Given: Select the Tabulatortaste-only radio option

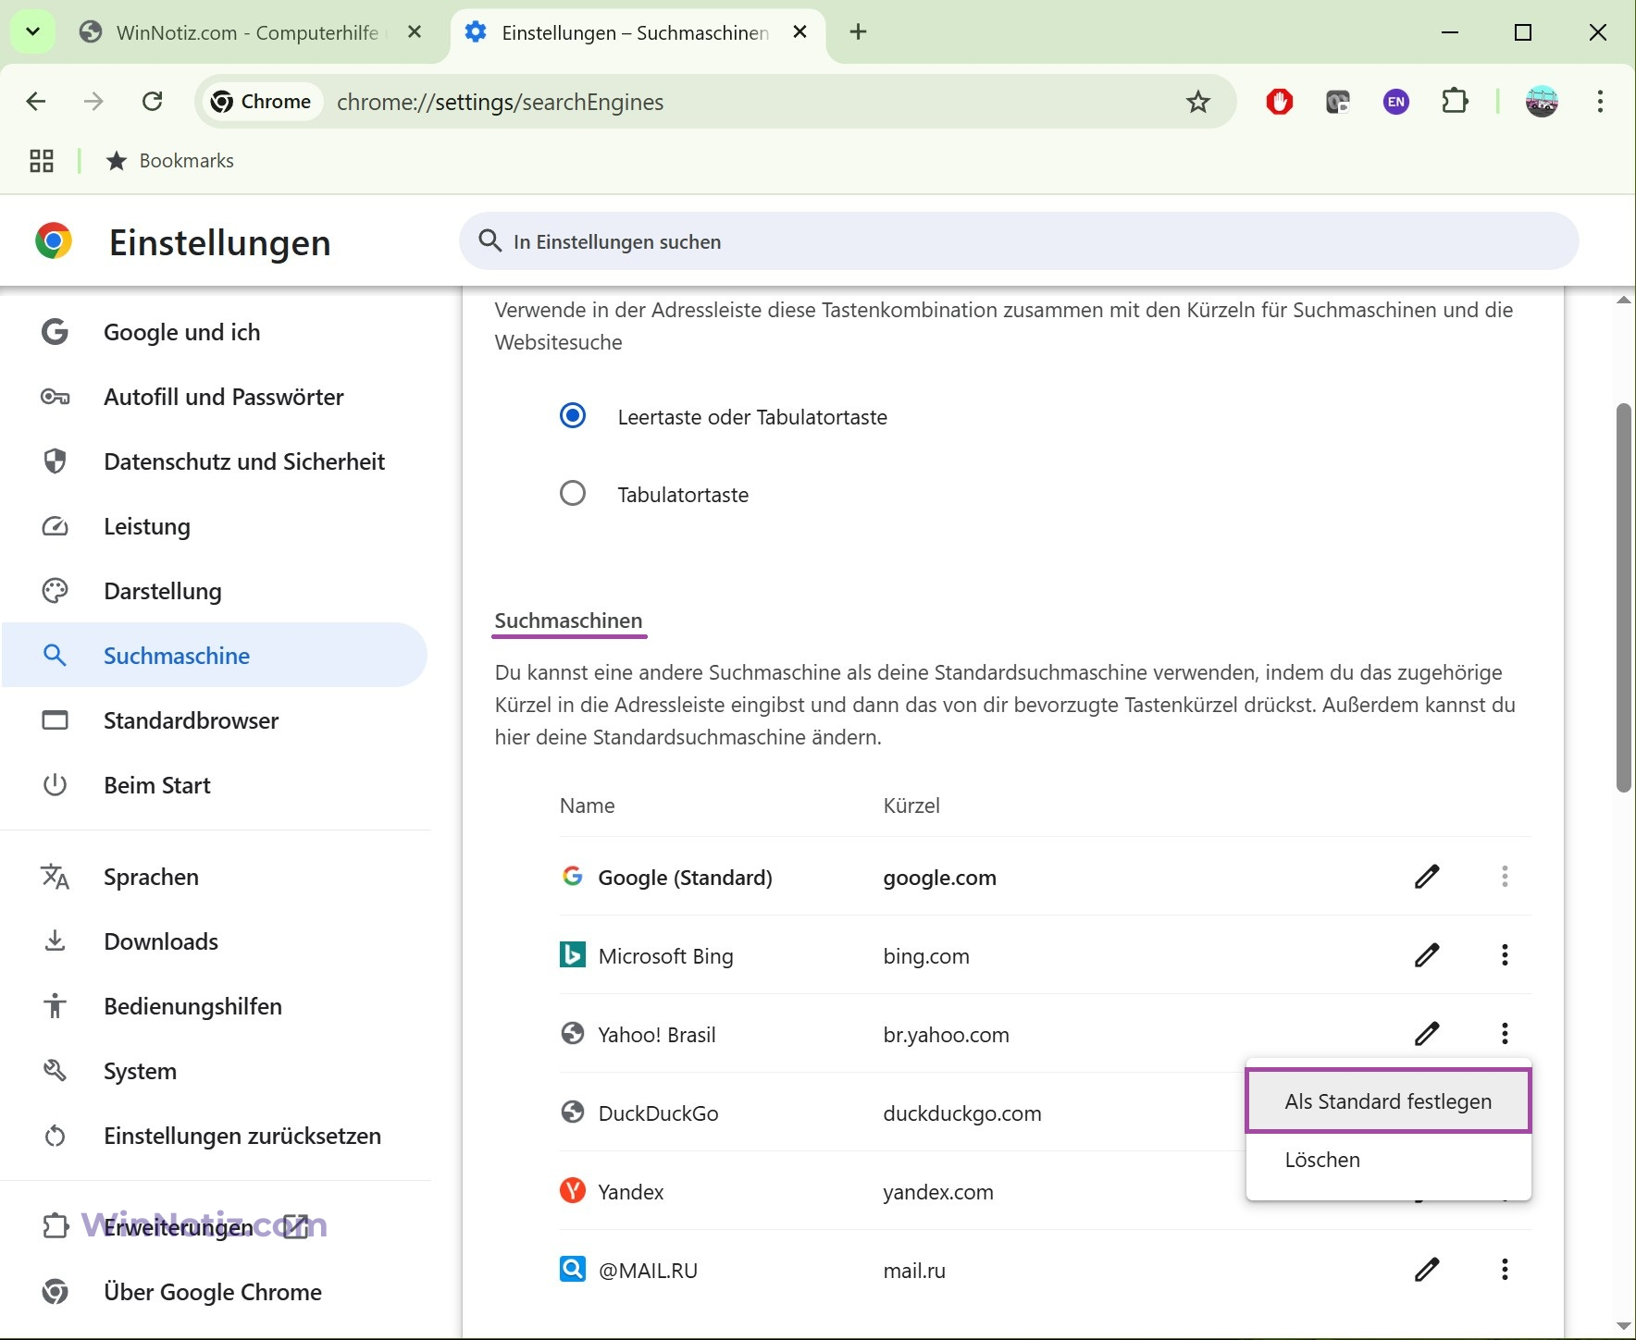Looking at the screenshot, I should 573,493.
